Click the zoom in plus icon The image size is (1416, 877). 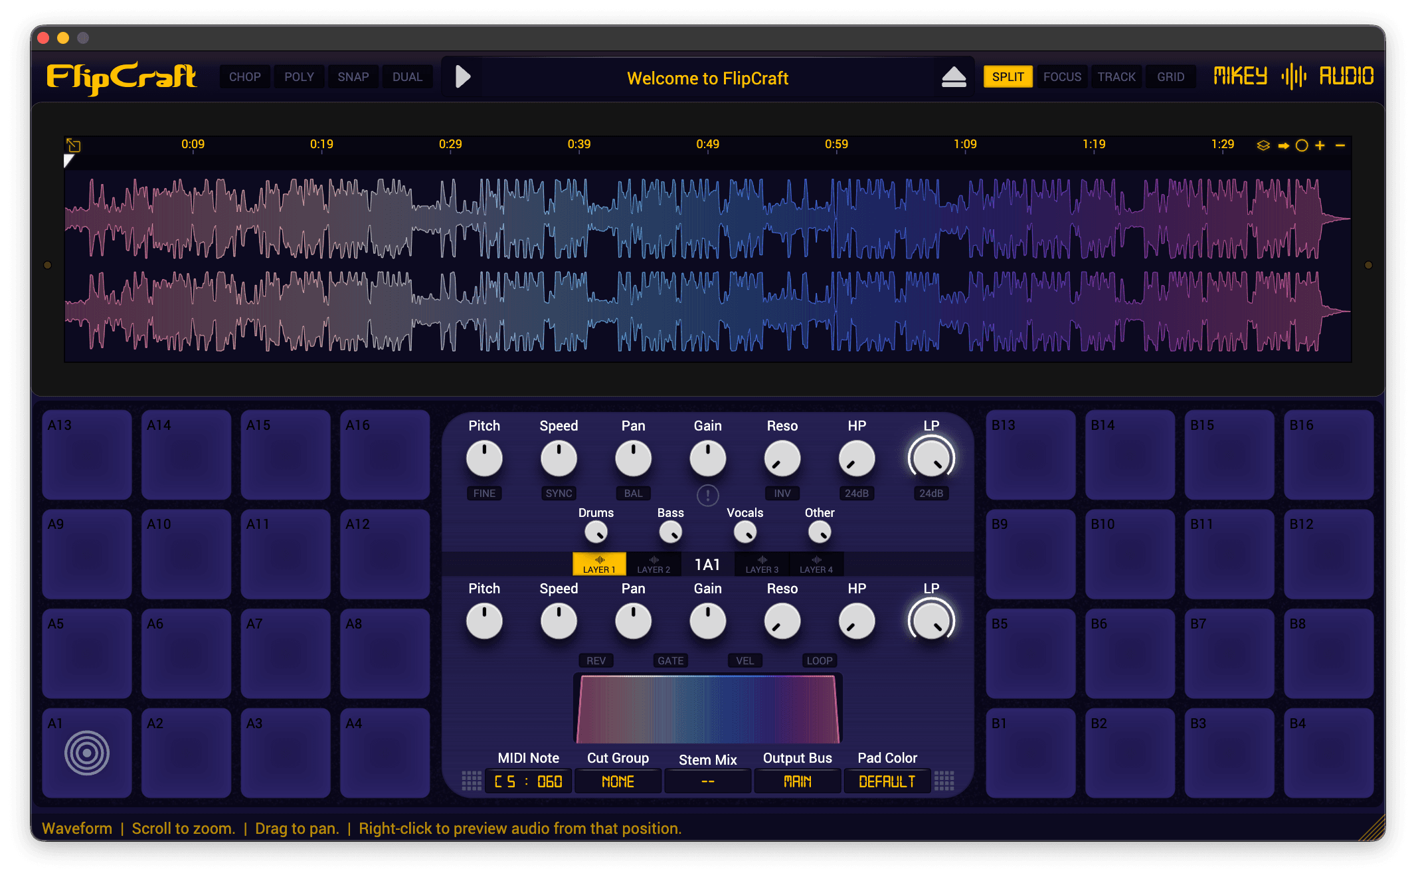tap(1320, 146)
